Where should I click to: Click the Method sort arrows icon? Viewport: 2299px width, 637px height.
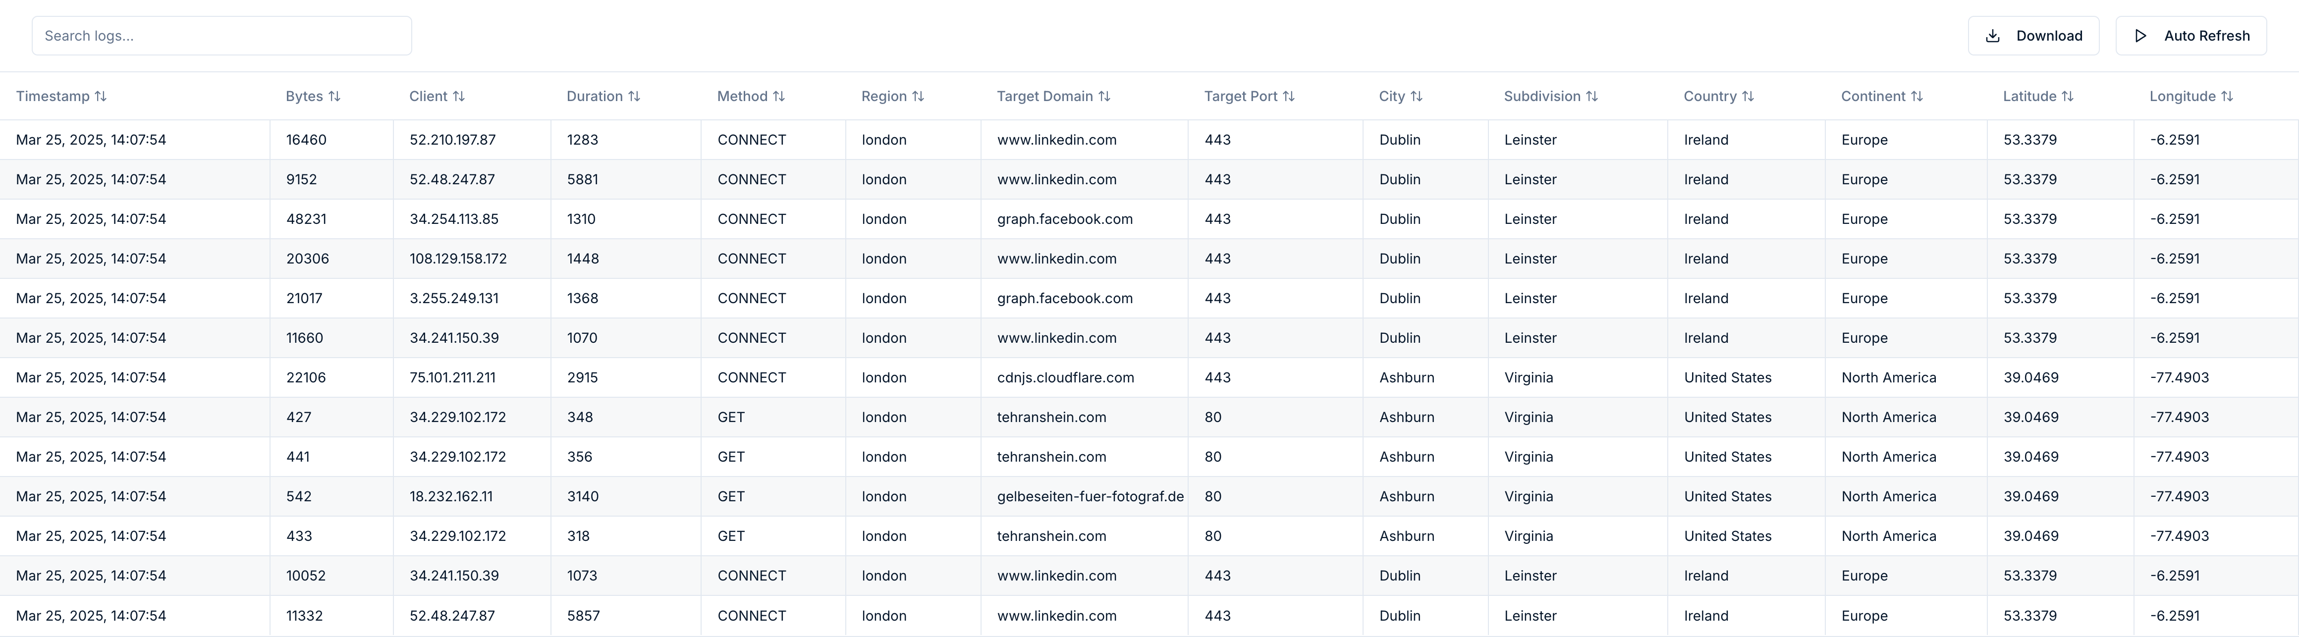pyautogui.click(x=779, y=97)
